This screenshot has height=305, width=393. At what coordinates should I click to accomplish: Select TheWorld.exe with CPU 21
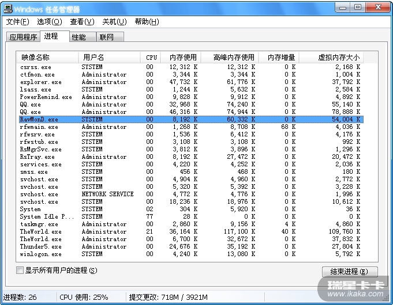[x=191, y=231]
